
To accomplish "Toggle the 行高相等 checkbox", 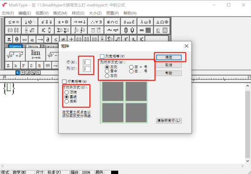I will (64, 81).
